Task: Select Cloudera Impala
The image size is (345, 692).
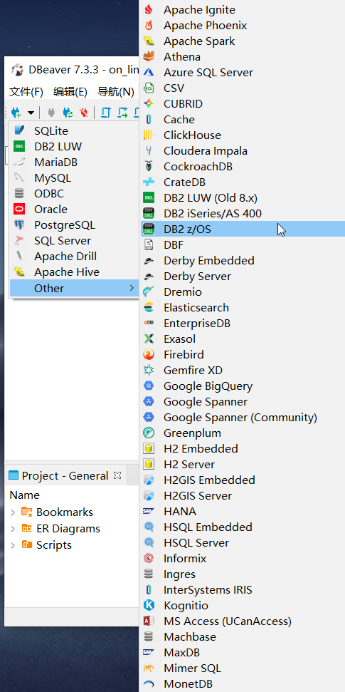Action: point(243,151)
